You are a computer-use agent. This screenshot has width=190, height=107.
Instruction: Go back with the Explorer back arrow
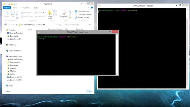click(6, 25)
